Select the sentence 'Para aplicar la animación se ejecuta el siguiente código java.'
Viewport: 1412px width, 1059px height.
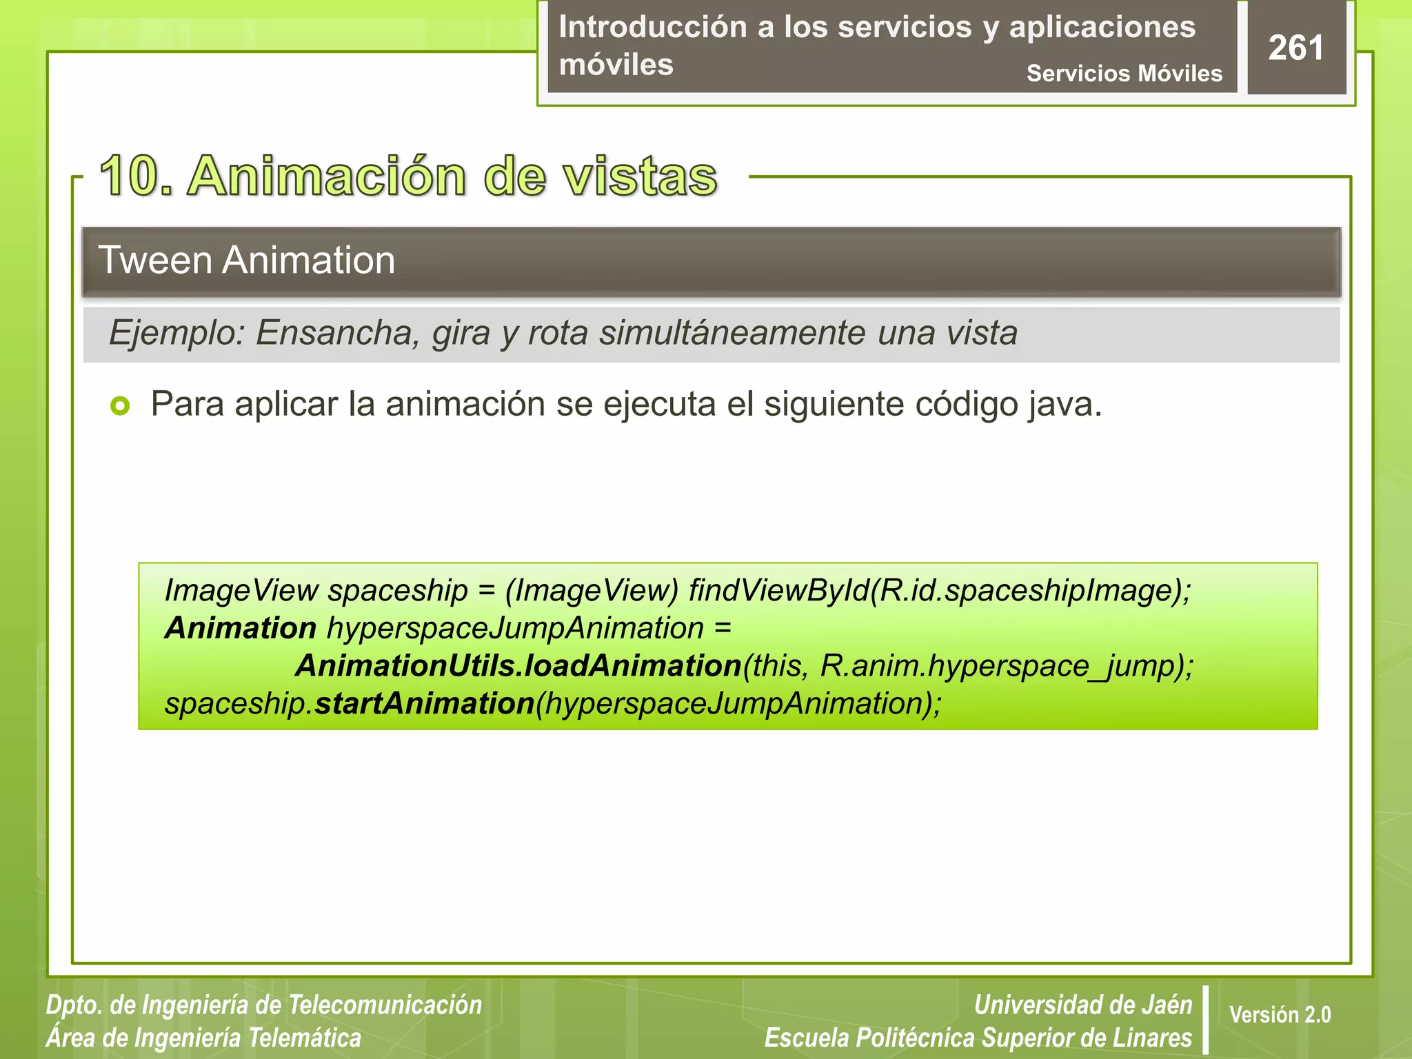pyautogui.click(x=626, y=404)
